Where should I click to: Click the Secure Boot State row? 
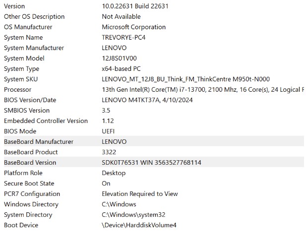click(29, 183)
